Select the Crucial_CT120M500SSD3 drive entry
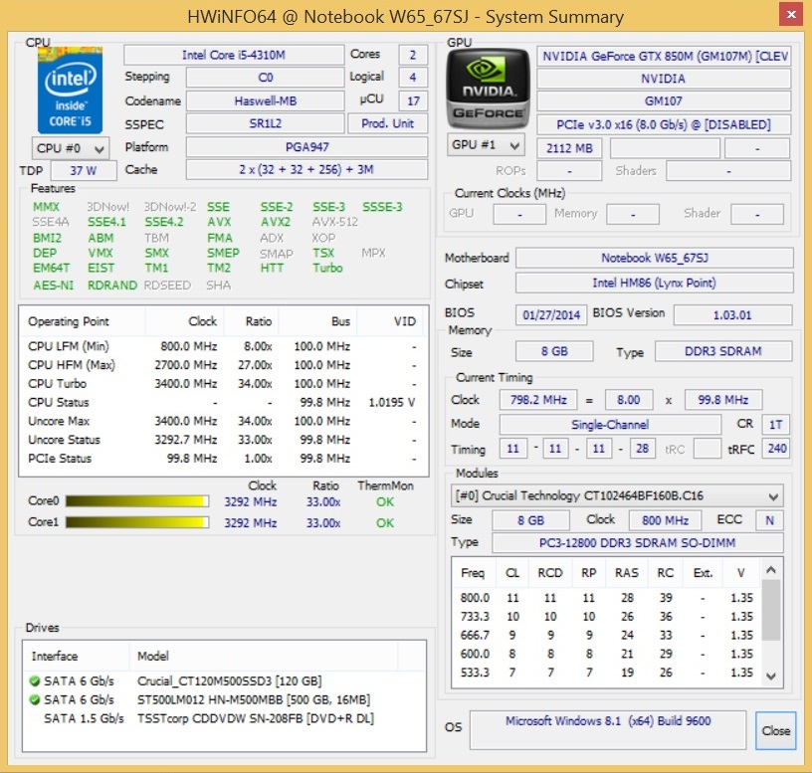 click(x=224, y=680)
